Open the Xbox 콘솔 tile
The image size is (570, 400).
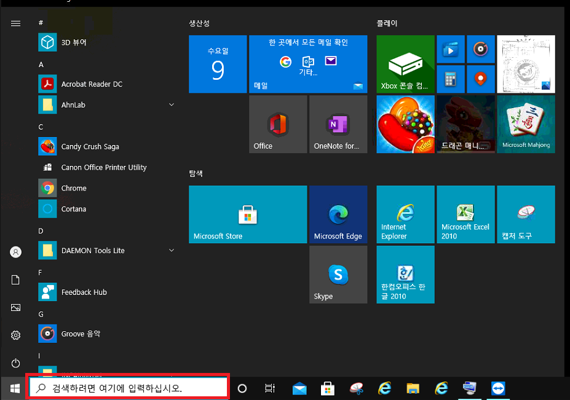[406, 64]
